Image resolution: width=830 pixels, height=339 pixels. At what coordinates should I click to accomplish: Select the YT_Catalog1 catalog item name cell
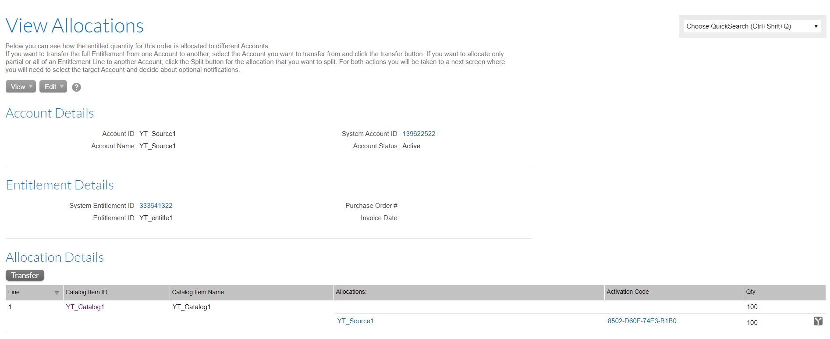click(192, 307)
